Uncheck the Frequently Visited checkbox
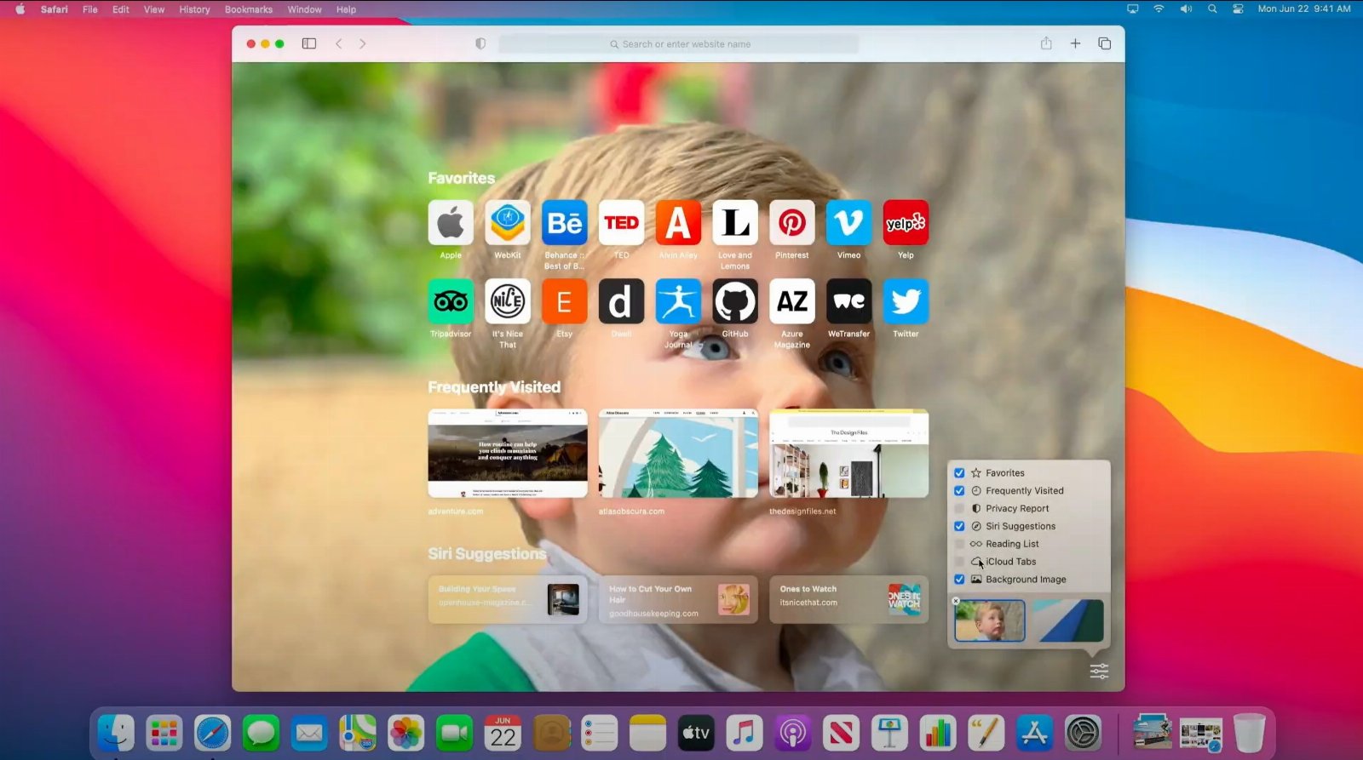Screen dimensions: 1363x760 (959, 491)
